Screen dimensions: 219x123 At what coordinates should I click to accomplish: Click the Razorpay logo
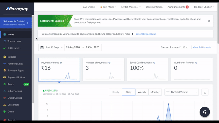(17, 9)
